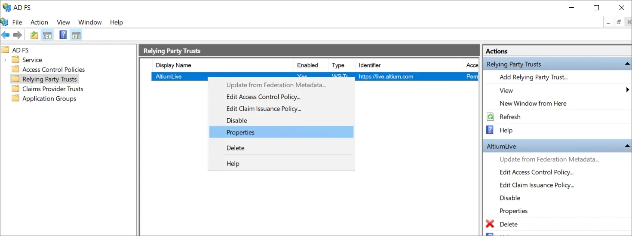The image size is (632, 236).
Task: Open the Action menu
Action: pos(39,22)
